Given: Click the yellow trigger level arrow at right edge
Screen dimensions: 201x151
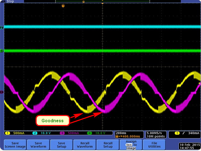Looking at the screenshot, I should [200, 83].
